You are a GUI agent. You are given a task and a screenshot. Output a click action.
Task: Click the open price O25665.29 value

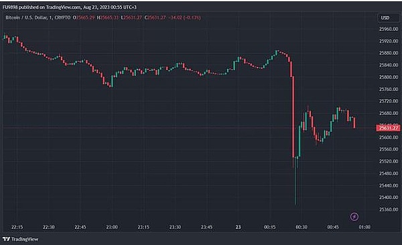coord(84,17)
